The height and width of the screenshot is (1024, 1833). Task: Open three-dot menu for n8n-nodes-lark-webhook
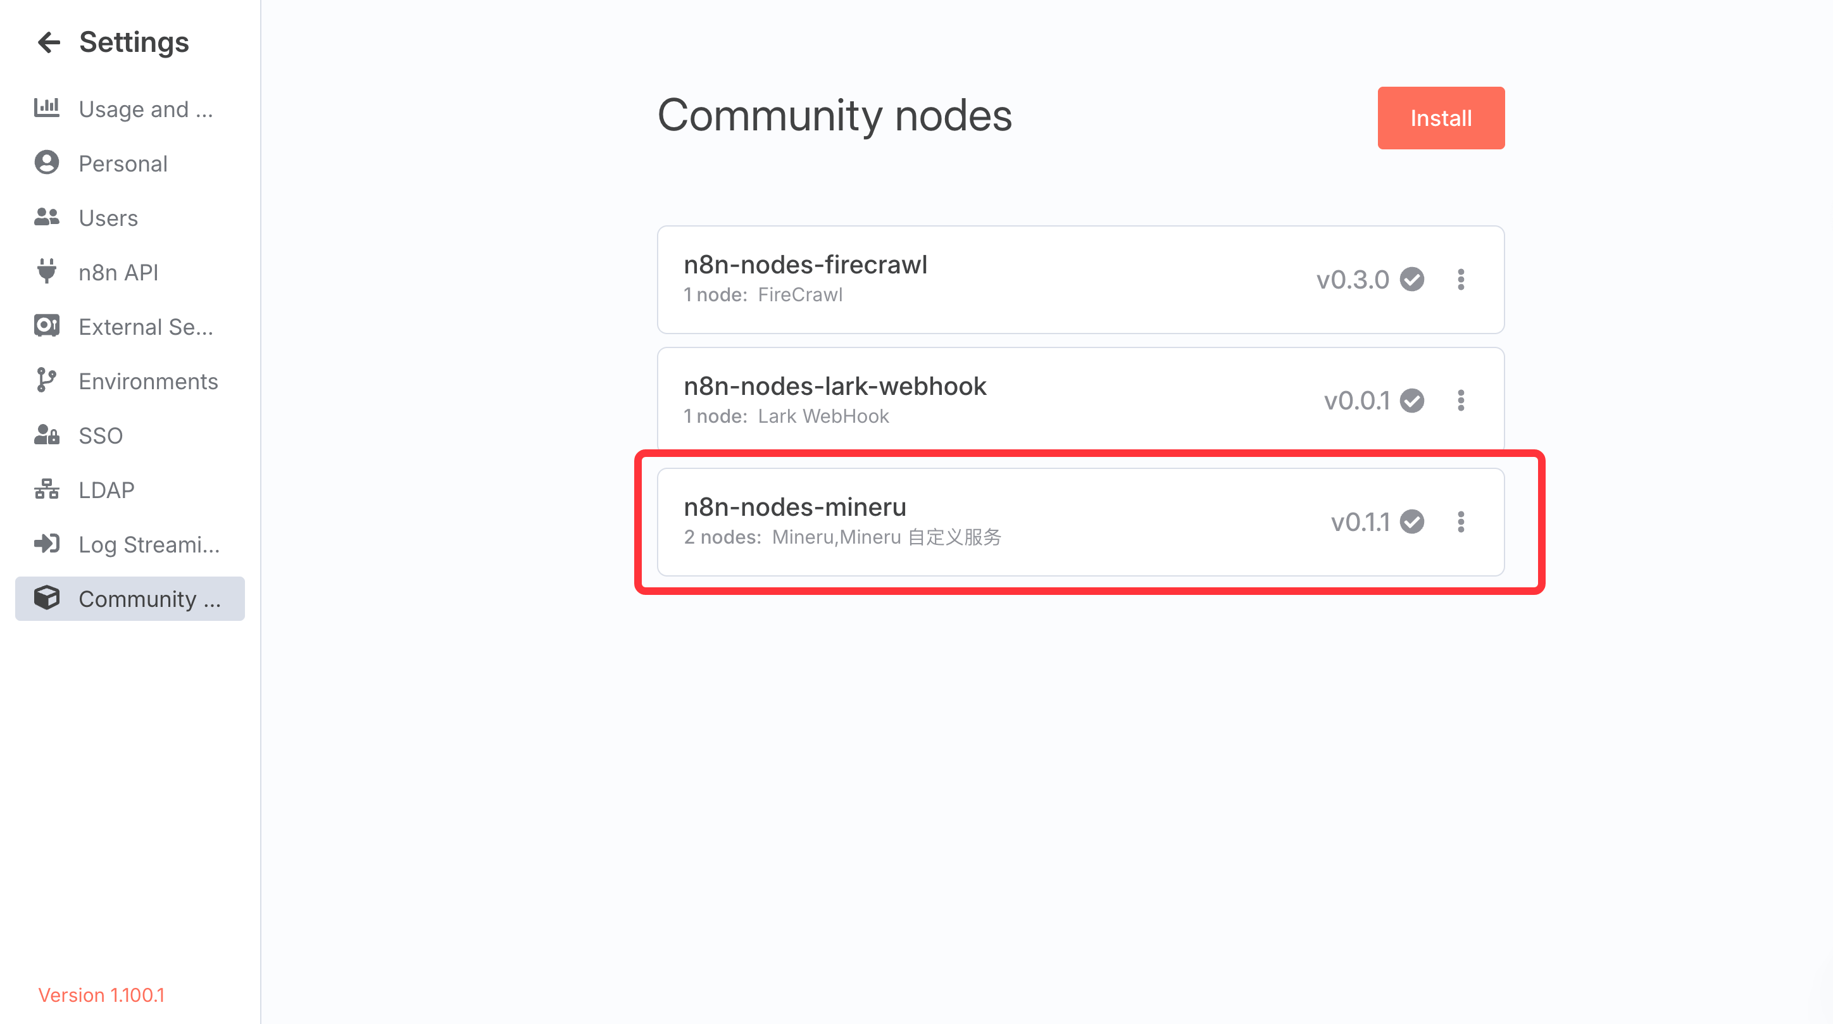1461,401
